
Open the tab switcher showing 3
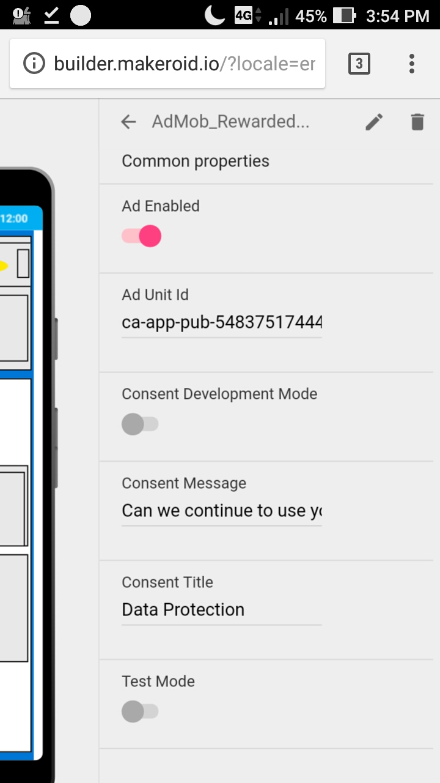(359, 64)
